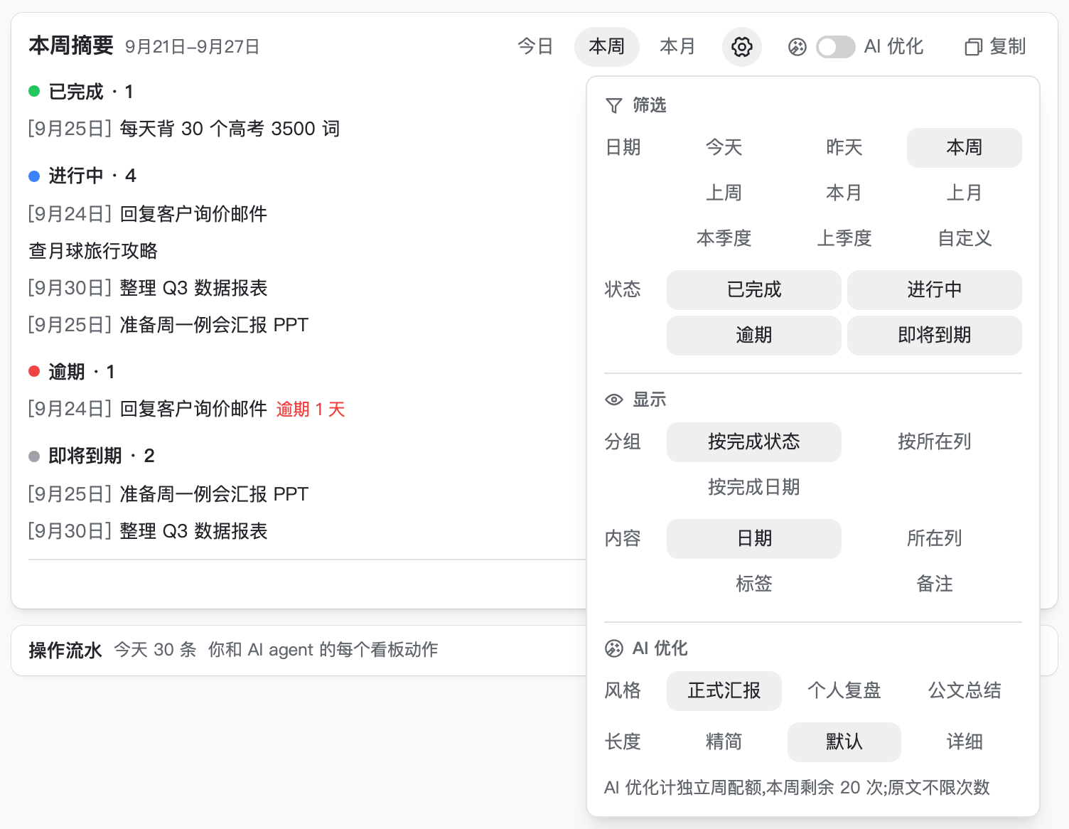Image resolution: width=1069 pixels, height=829 pixels.
Task: Click the 每天背 30 个高考 3500 词 task
Action: pos(230,129)
